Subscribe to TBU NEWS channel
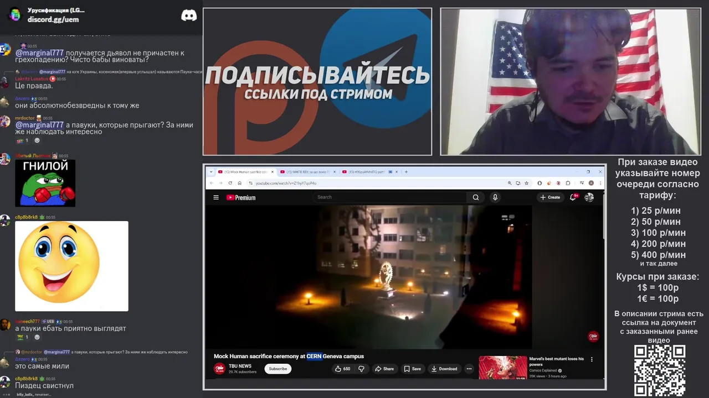 click(278, 369)
